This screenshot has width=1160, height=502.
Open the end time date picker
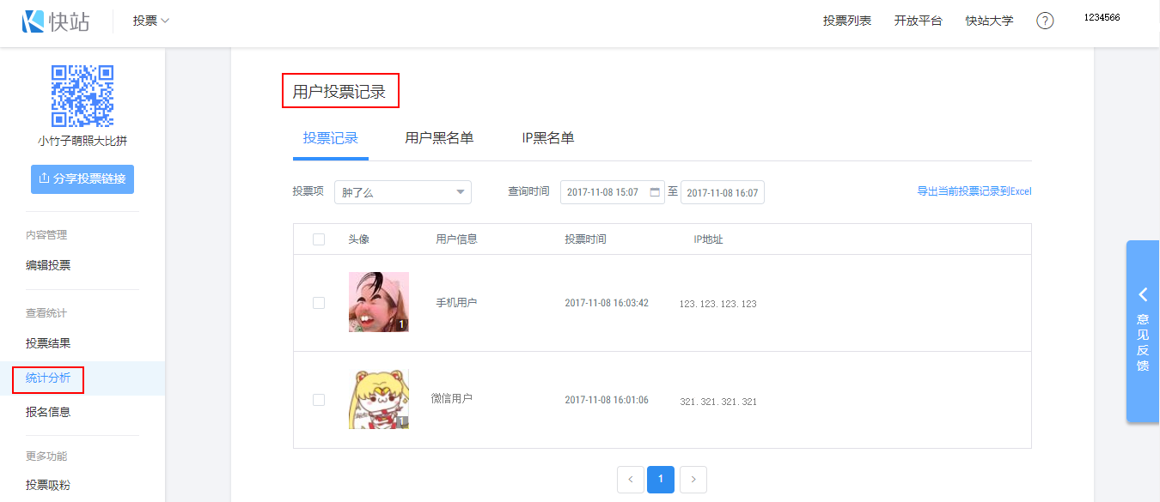722,192
